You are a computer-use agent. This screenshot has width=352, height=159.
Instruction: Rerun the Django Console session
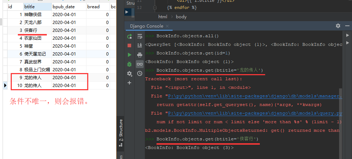(129, 37)
